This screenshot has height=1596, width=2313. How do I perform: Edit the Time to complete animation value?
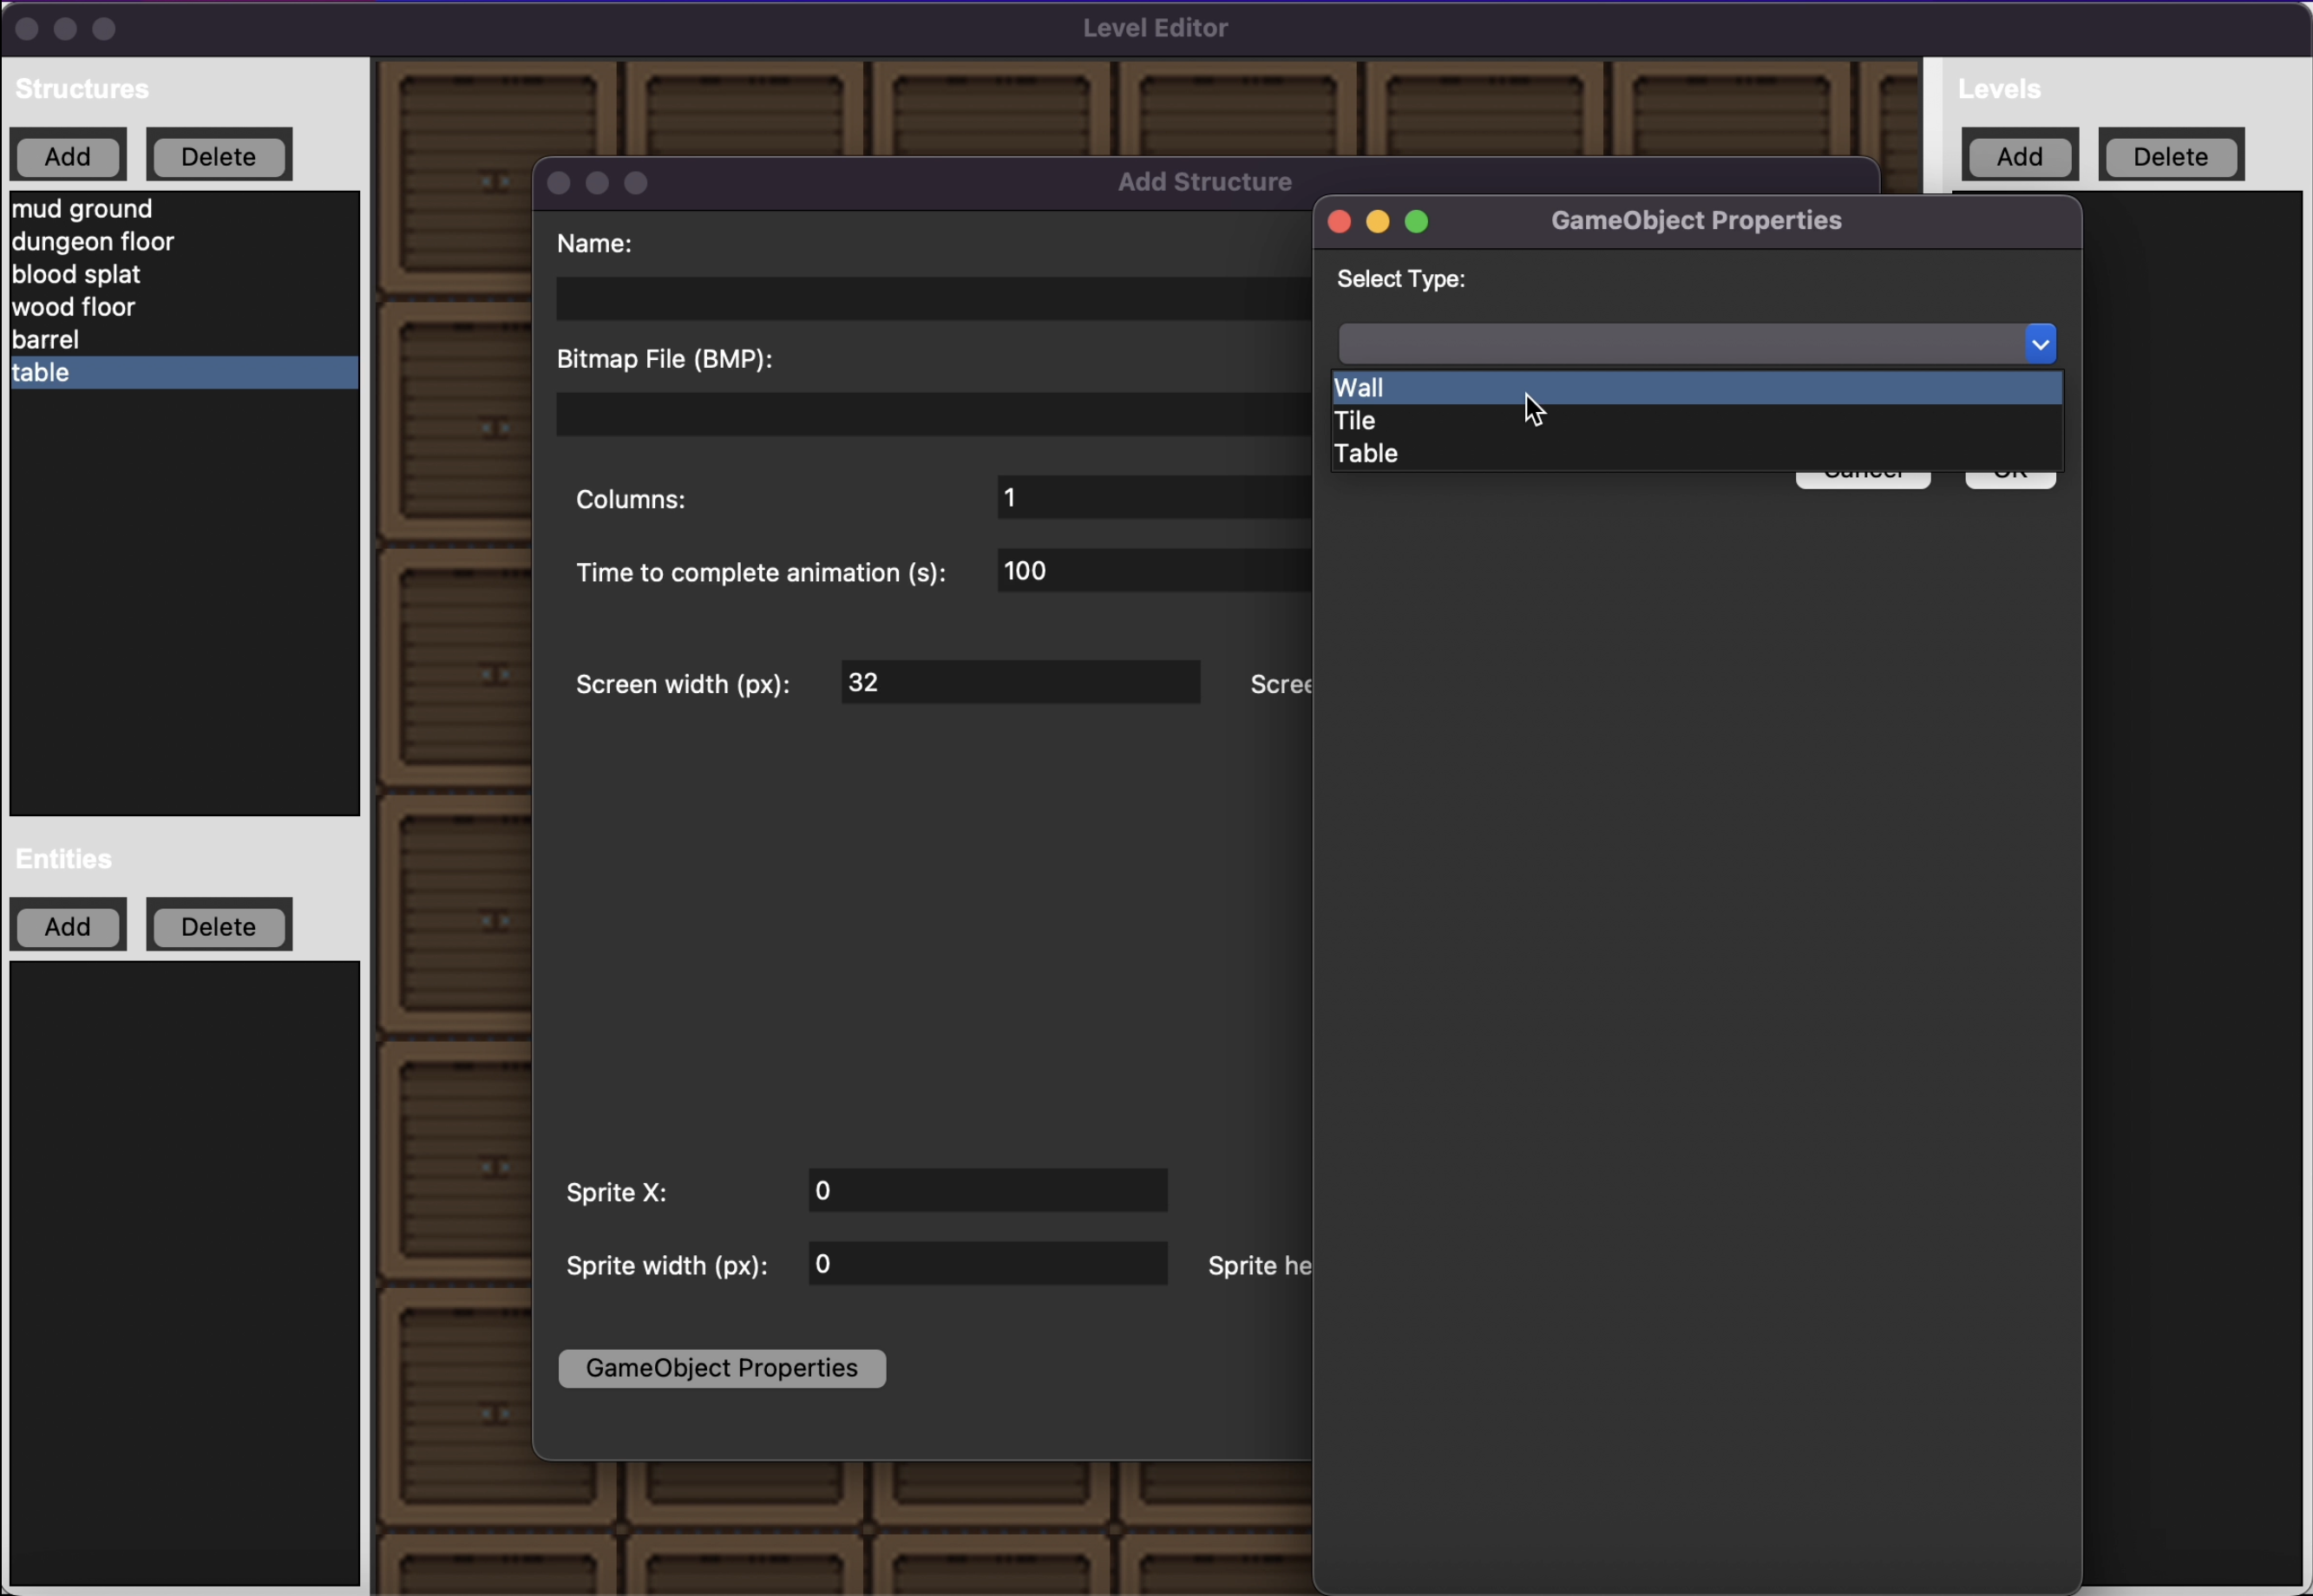1150,570
